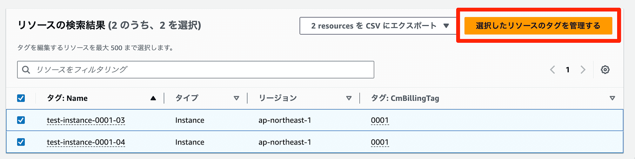This screenshot has width=635, height=159.
Task: Click Instance type cell in test-instance-0001-04 row
Action: coord(190,142)
